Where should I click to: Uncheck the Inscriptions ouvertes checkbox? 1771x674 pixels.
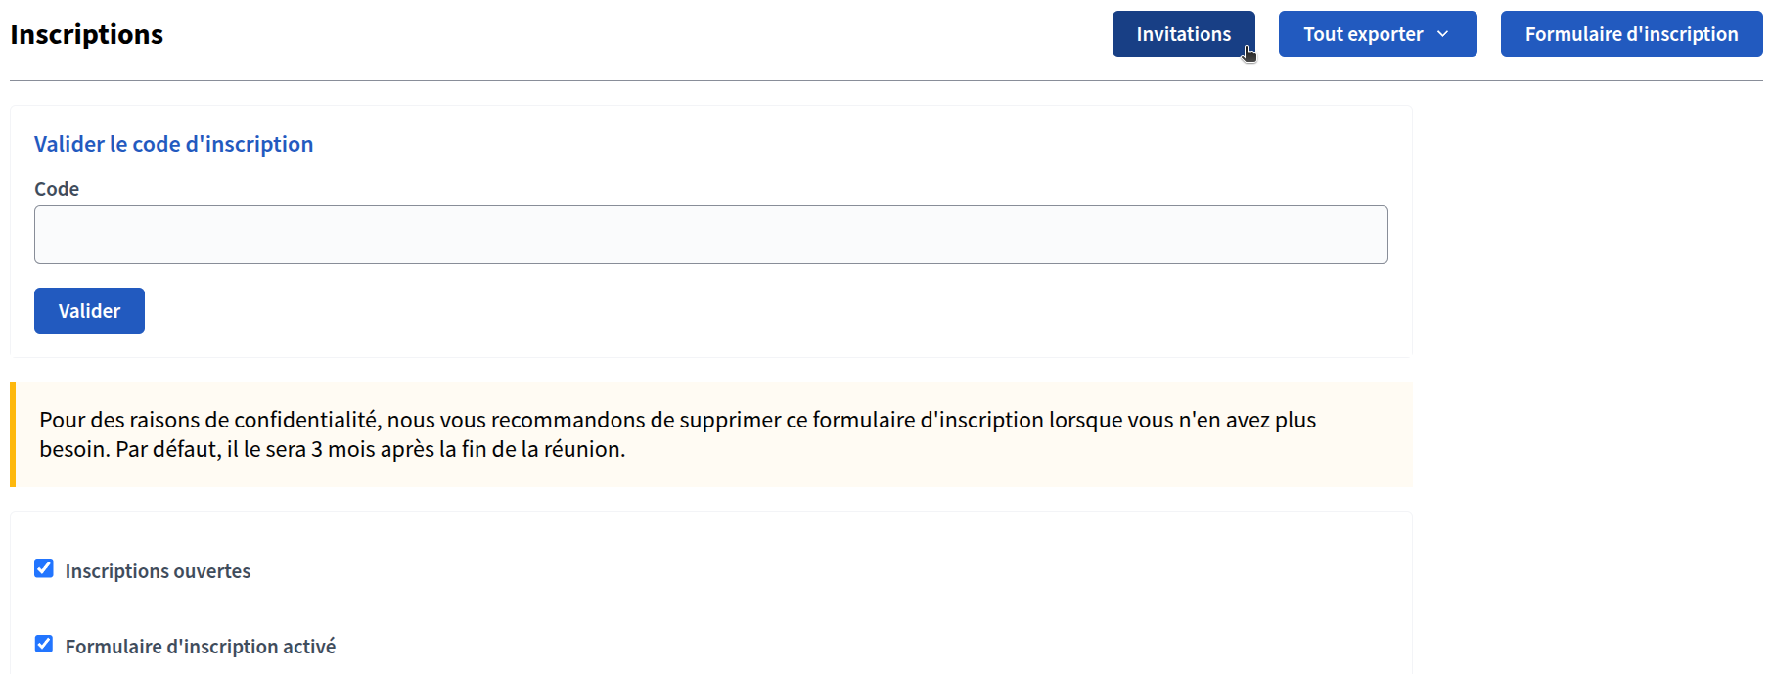44,568
